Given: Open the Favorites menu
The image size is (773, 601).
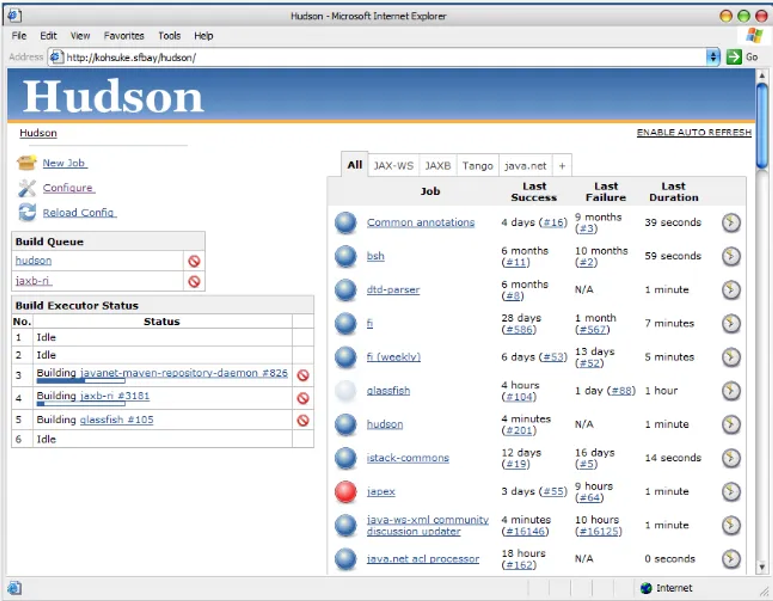Looking at the screenshot, I should (x=124, y=36).
